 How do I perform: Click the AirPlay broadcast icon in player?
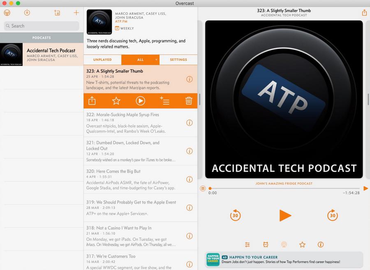pyautogui.click(x=284, y=245)
